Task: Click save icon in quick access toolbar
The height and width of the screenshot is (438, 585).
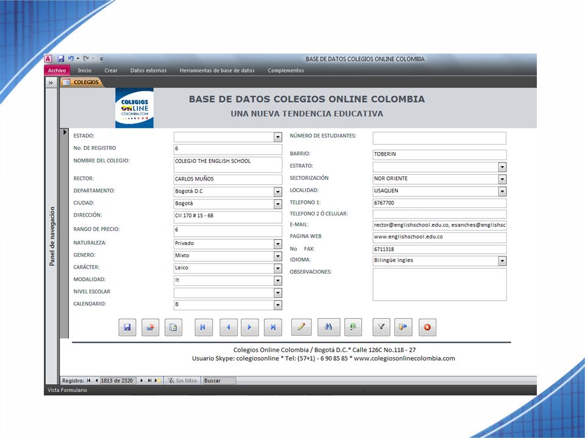Action: click(61, 59)
